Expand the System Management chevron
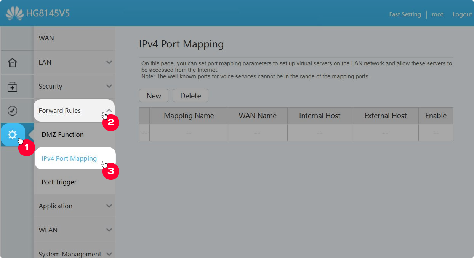This screenshot has height=258, width=474. (x=109, y=254)
